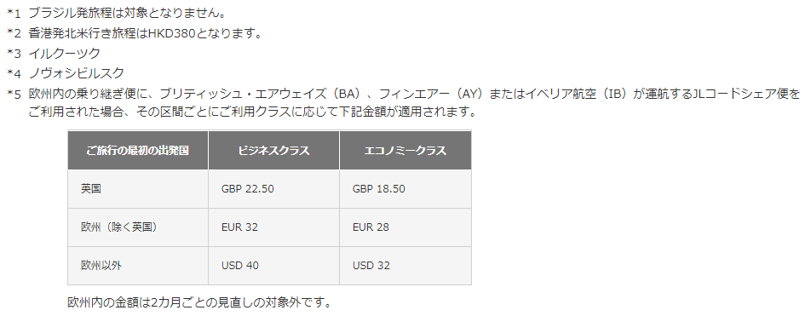Click the *5 footnote marker
811x316 pixels.
(x=14, y=95)
